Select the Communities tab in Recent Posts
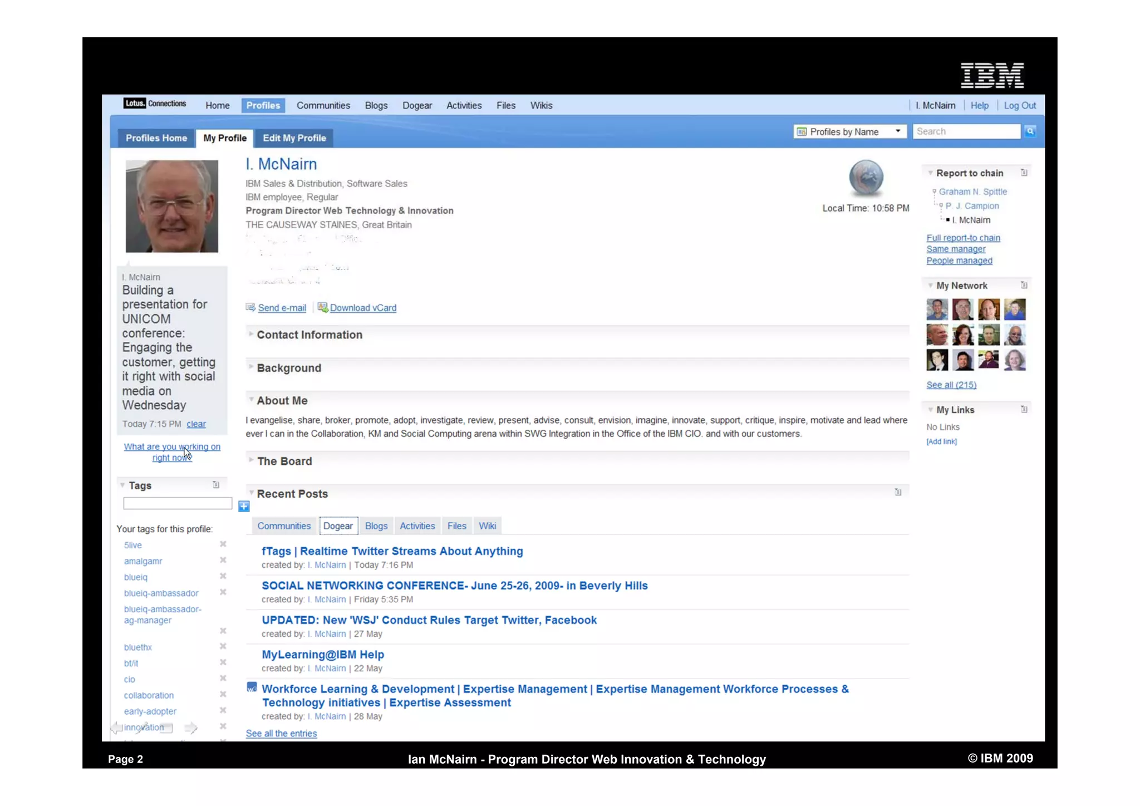Screen dimensions: 1140x806 tap(284, 526)
